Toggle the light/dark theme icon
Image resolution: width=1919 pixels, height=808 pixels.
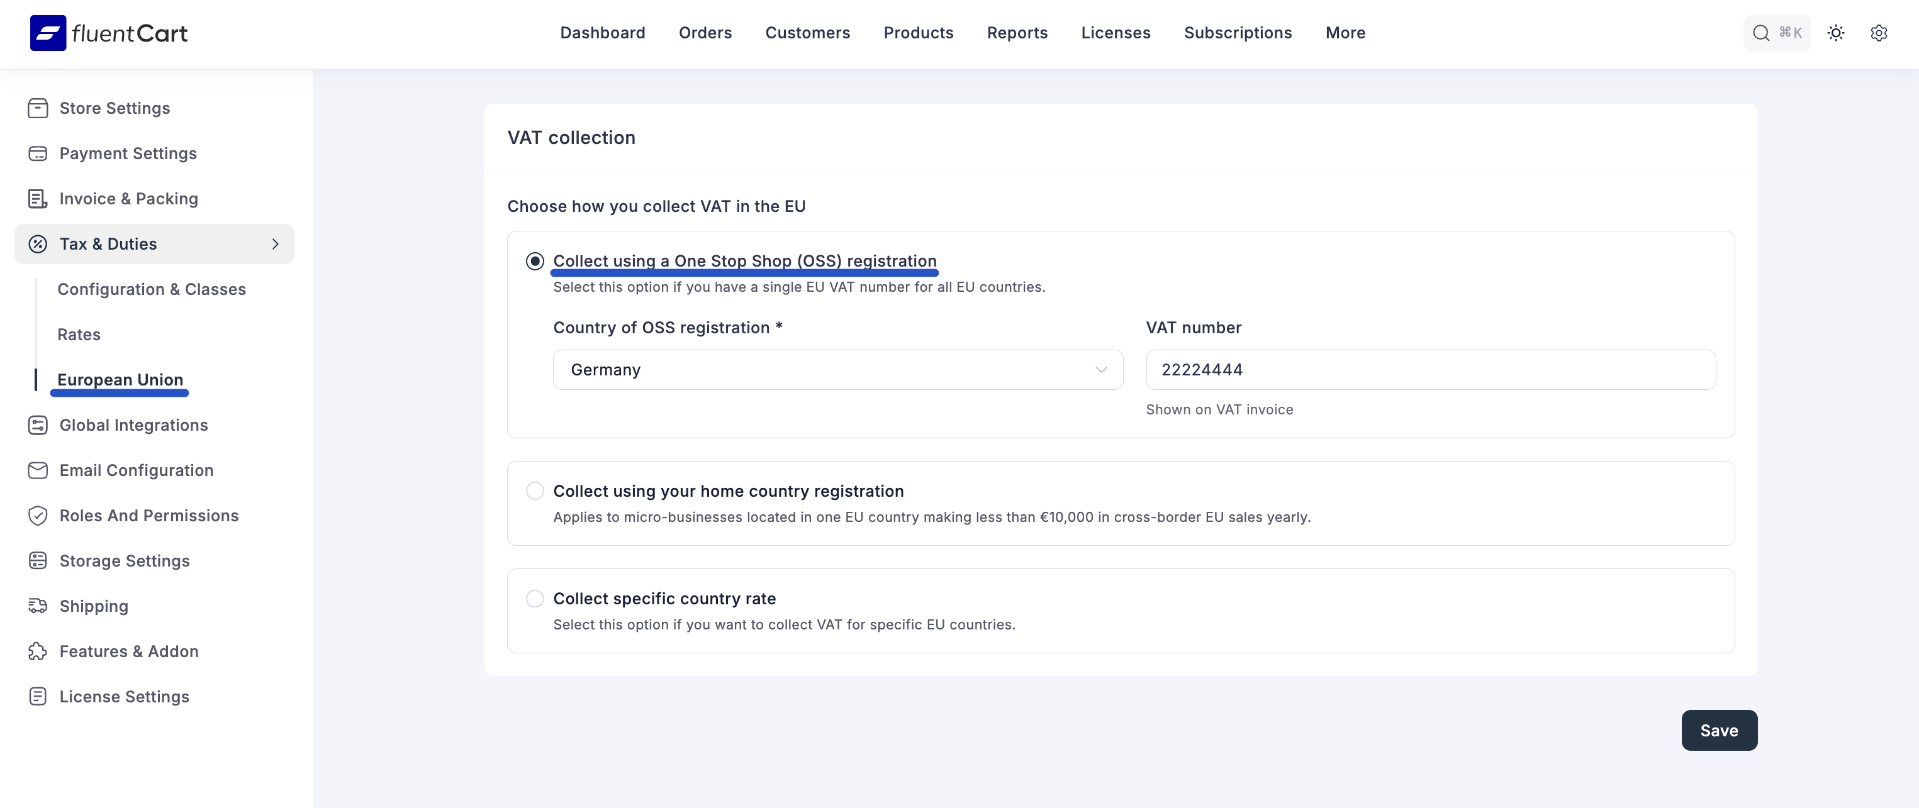[1835, 33]
